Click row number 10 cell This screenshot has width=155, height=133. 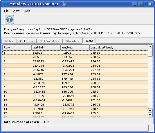point(17,91)
